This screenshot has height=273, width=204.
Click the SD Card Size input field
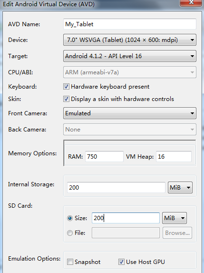[x=126, y=218]
